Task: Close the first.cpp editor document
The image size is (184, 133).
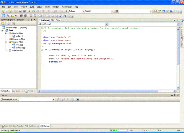Action: [x=178, y=20]
